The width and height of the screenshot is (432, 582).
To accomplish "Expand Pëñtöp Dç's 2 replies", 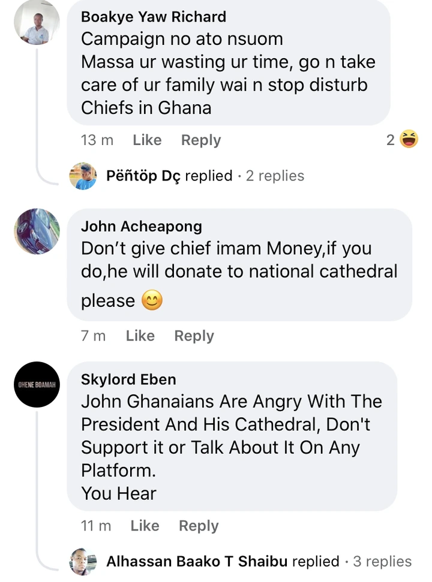I will click(275, 176).
